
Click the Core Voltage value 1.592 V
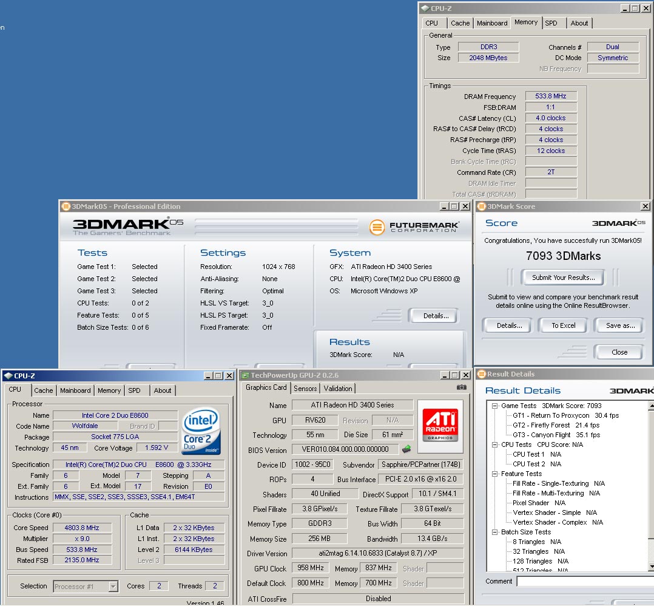(157, 448)
